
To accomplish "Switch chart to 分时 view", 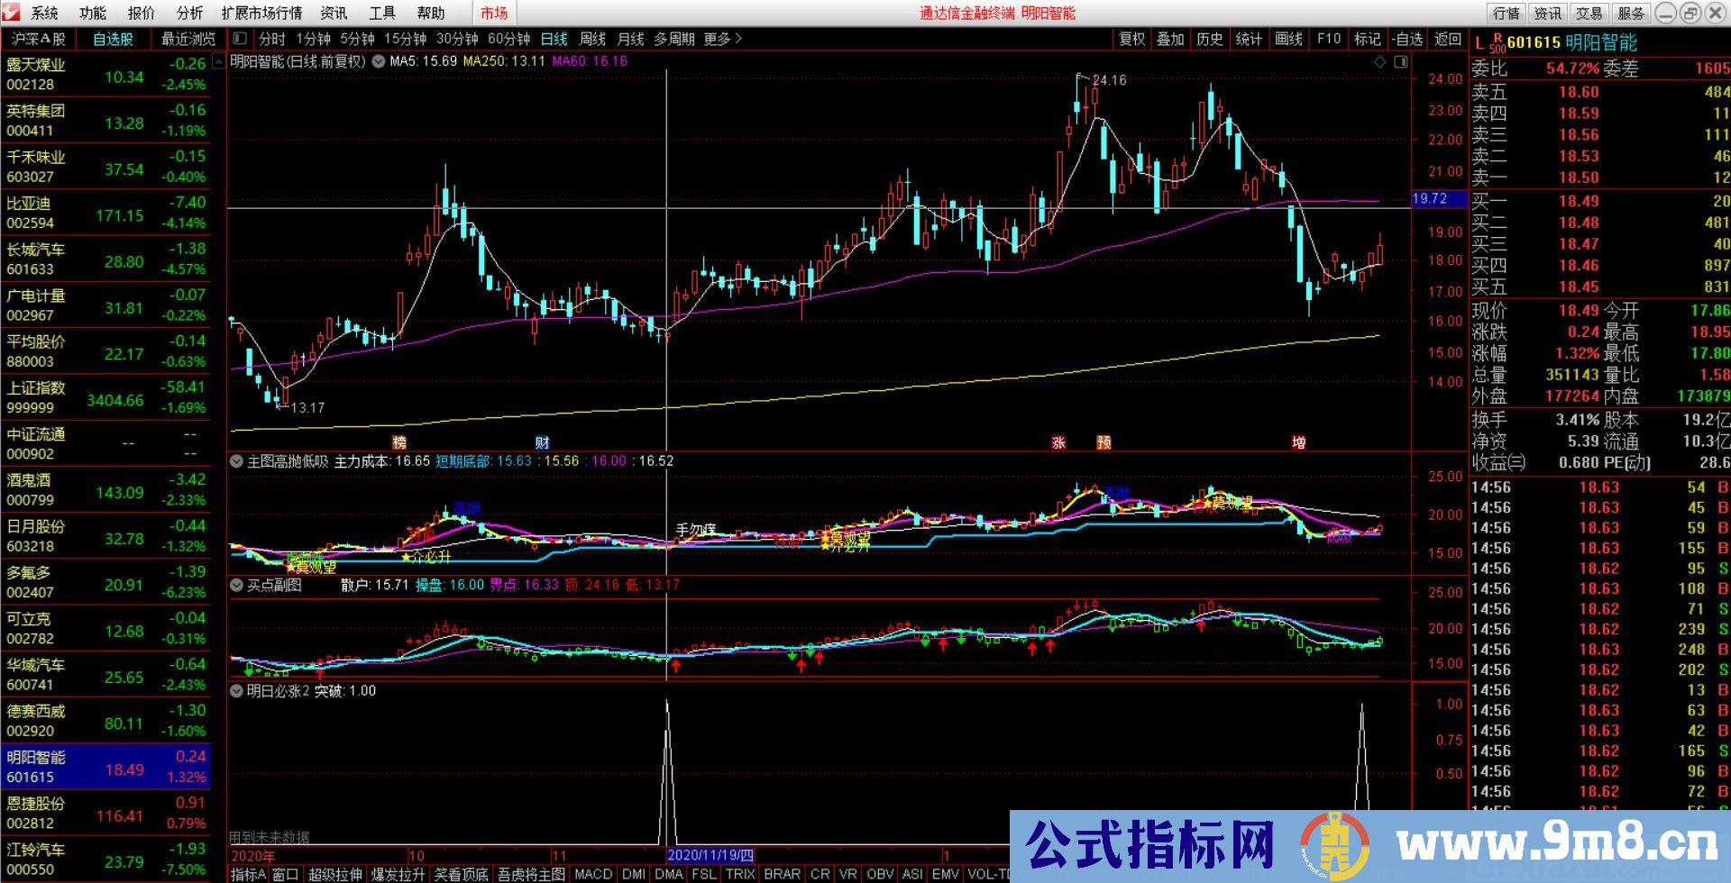I will pos(271,39).
